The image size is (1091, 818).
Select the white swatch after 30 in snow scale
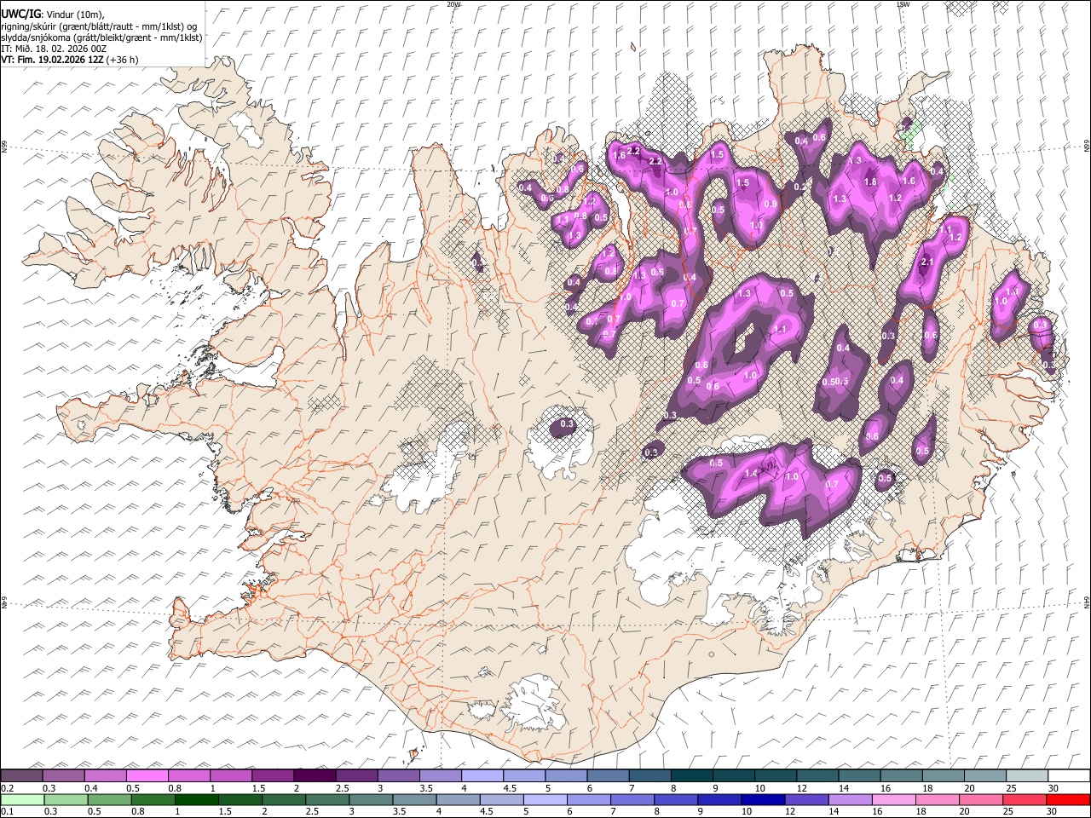click(1069, 775)
